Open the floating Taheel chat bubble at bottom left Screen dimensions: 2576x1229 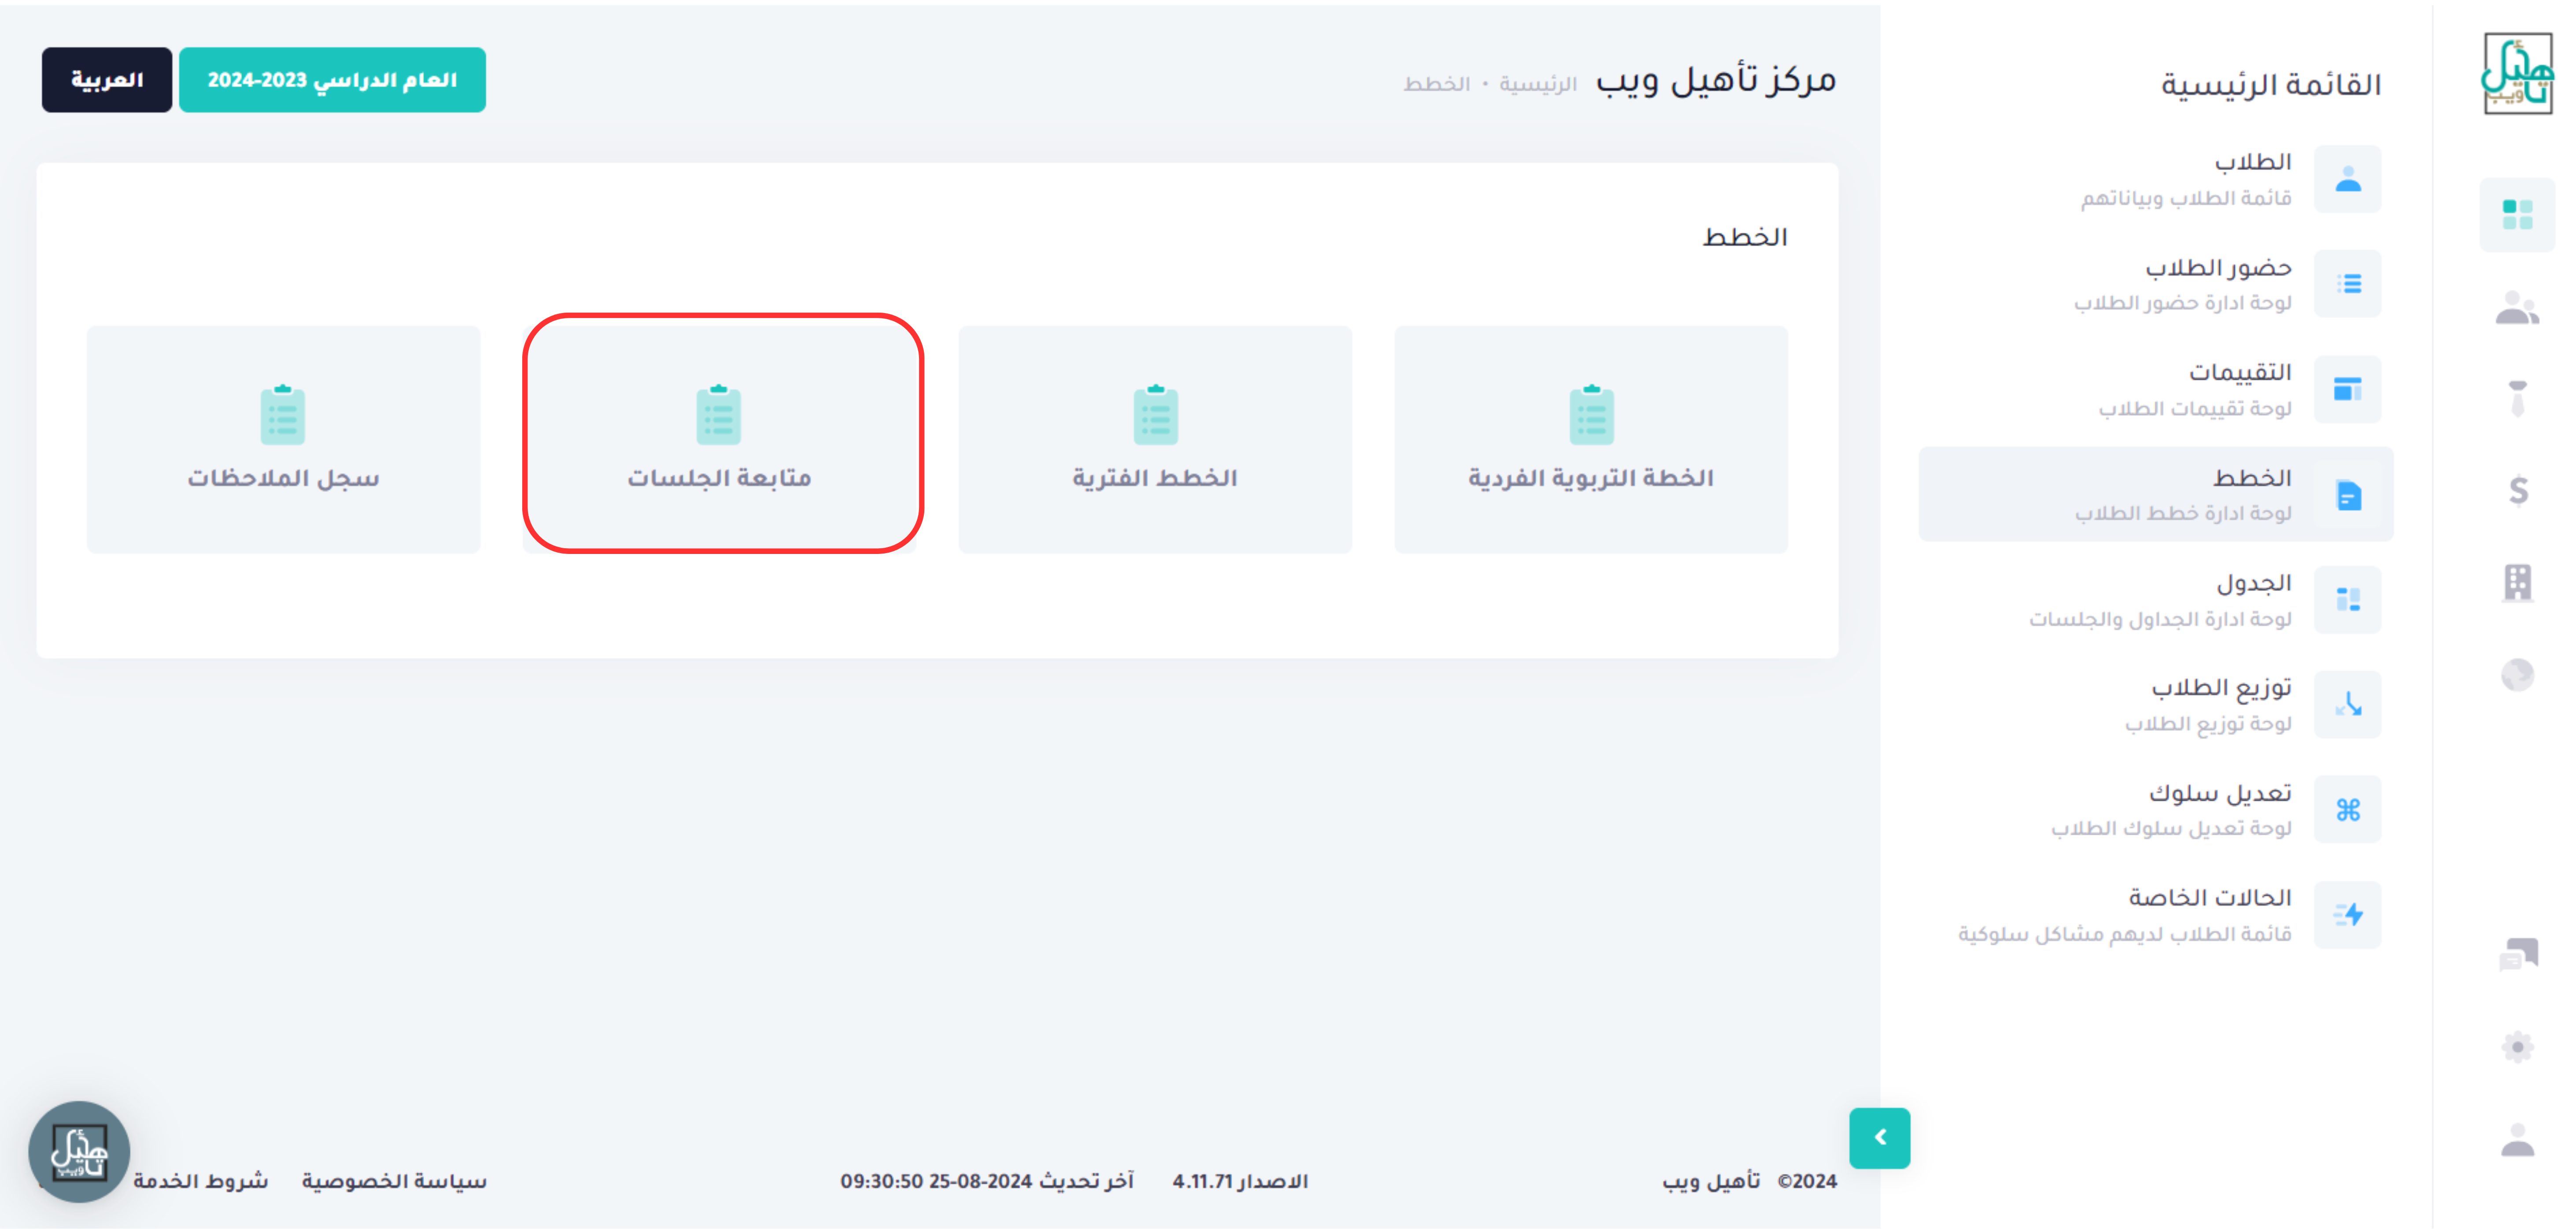(x=79, y=1151)
